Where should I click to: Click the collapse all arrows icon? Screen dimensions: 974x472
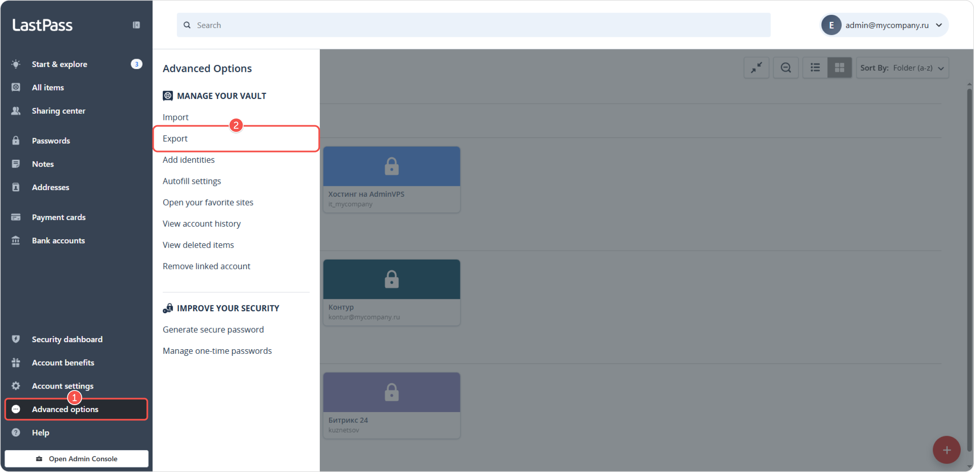pos(756,68)
